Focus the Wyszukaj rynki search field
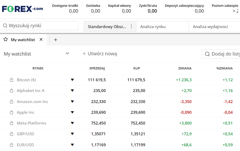Screen dimensions: 240x151 tap(39, 26)
